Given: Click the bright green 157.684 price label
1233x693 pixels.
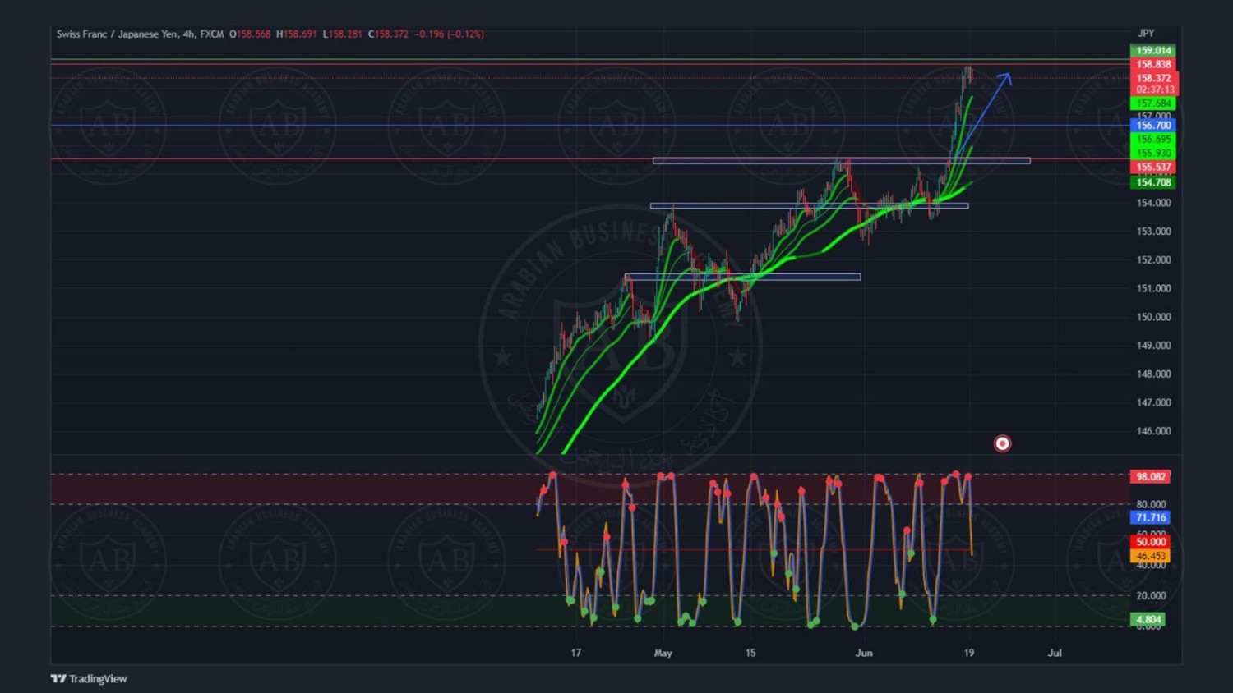Looking at the screenshot, I should tap(1153, 103).
